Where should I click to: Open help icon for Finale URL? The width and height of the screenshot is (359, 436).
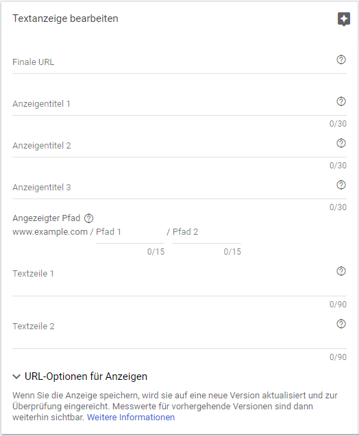(341, 60)
